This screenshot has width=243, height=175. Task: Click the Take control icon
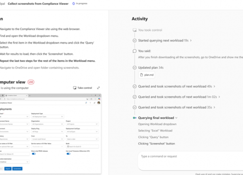coord(75,87)
